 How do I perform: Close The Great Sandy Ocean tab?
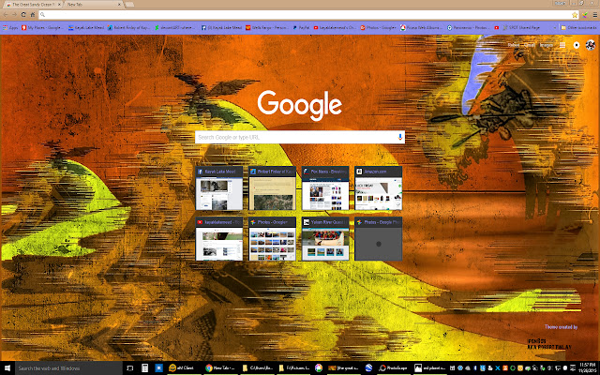(x=59, y=4)
